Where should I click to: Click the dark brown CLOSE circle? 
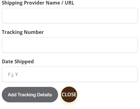click(69, 94)
